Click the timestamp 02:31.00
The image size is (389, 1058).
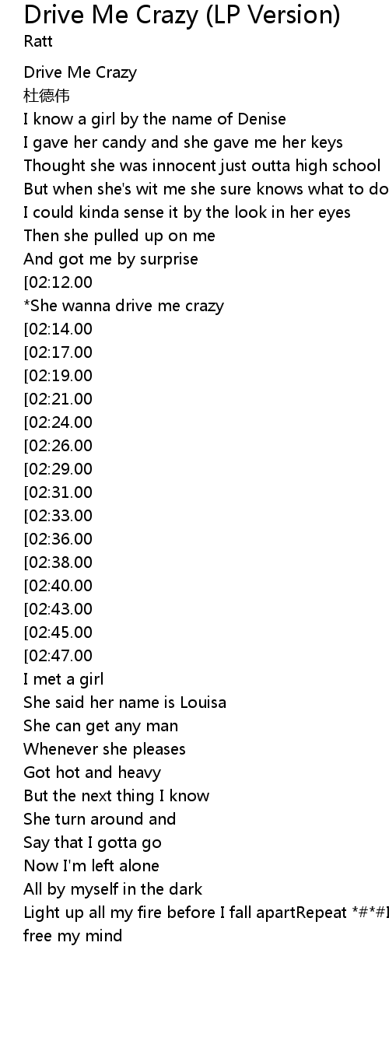(58, 492)
